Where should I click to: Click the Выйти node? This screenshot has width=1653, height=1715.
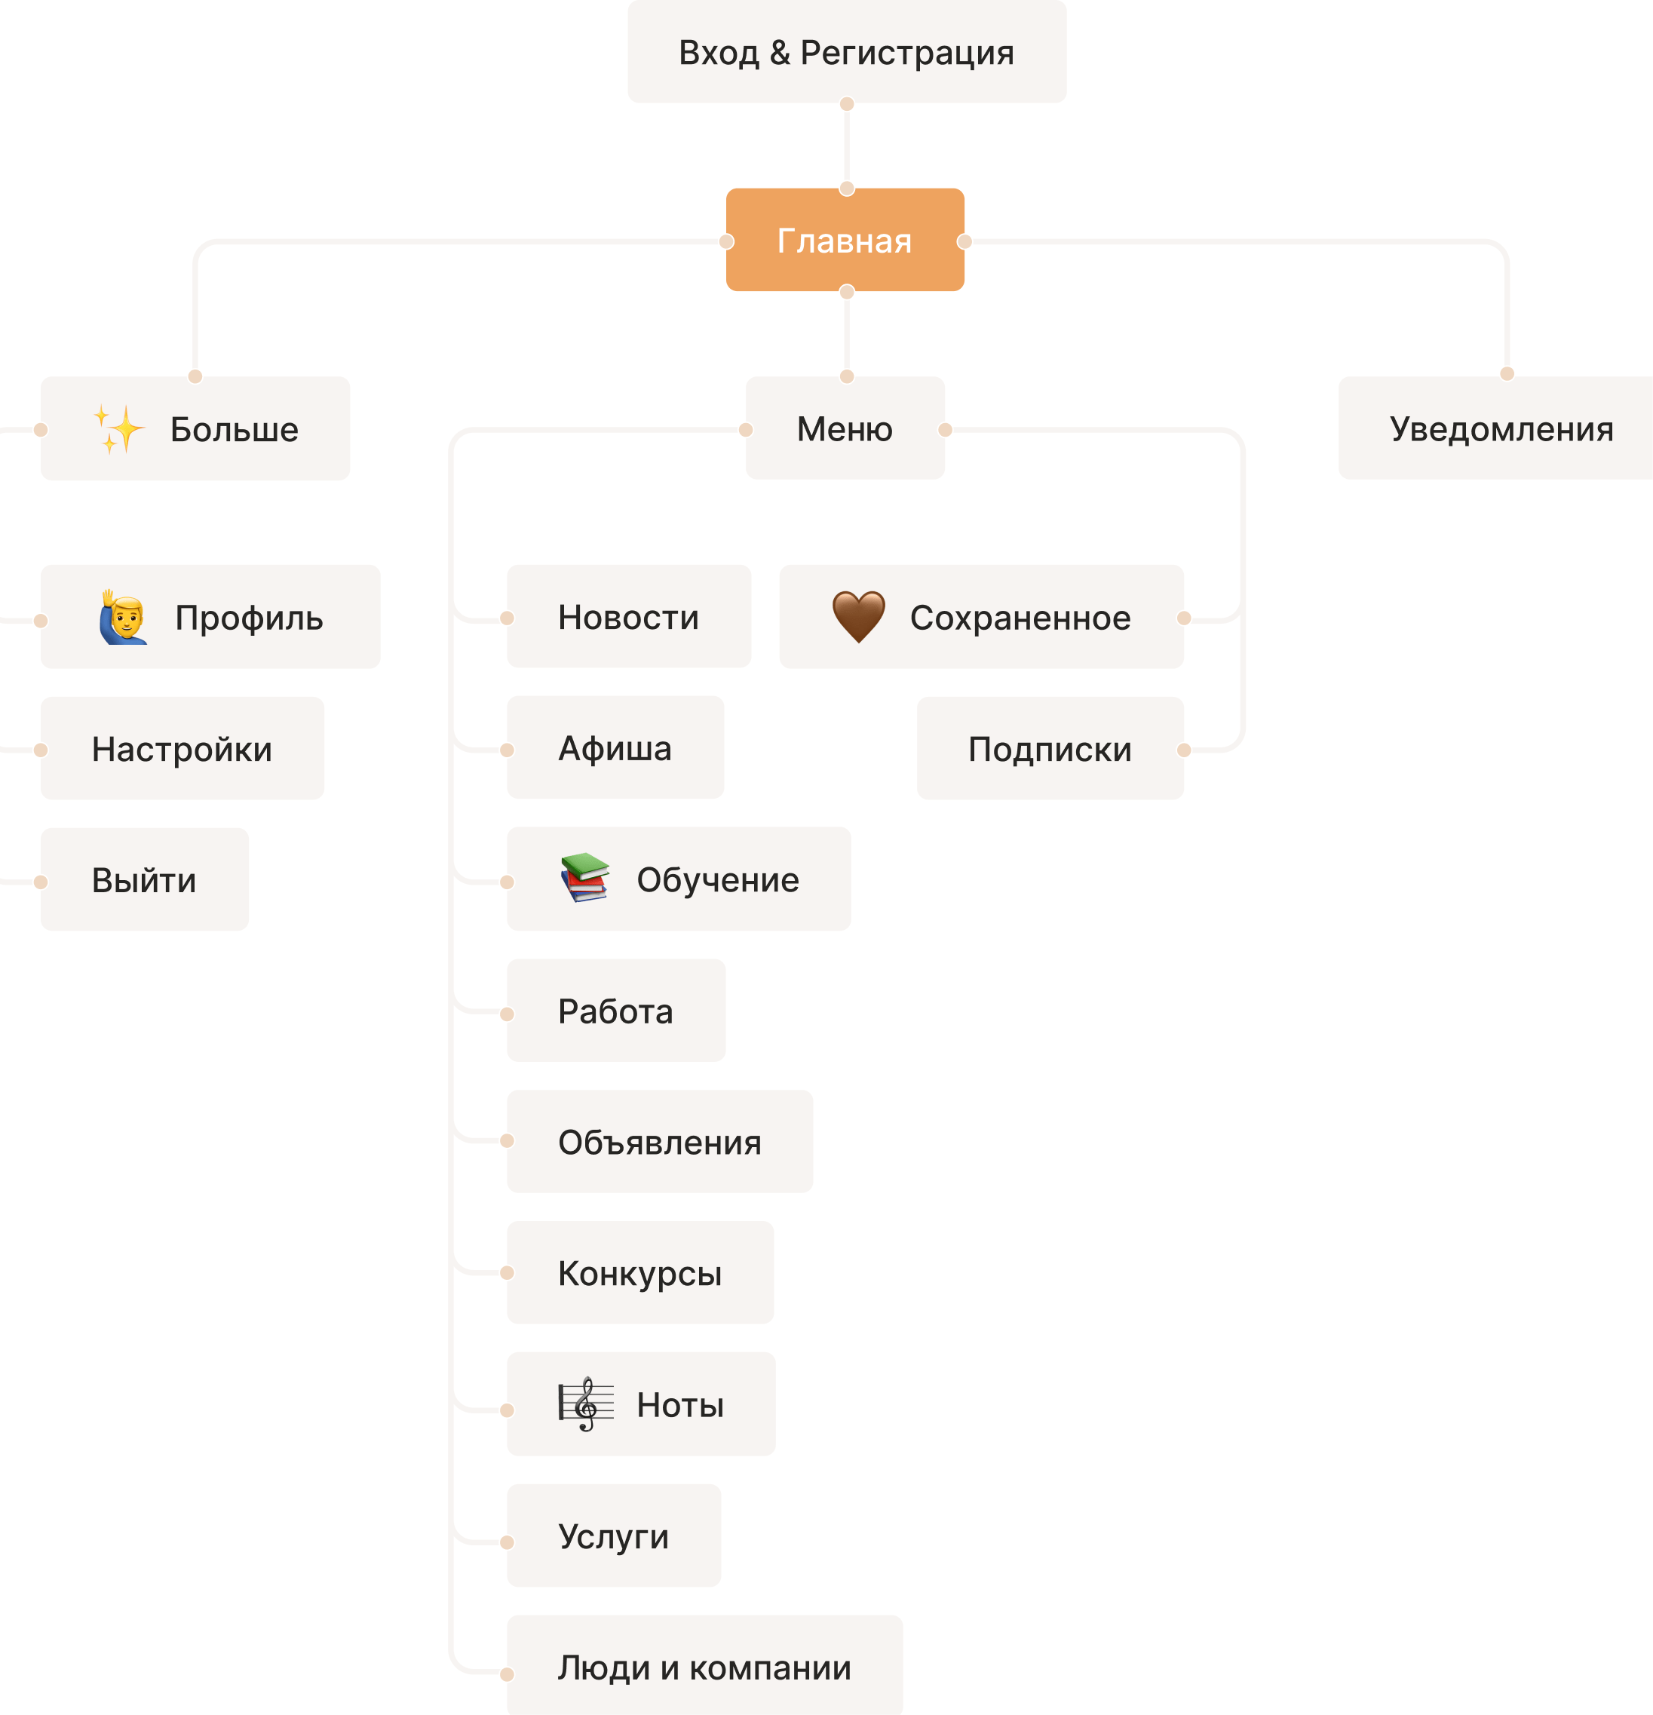[144, 879]
